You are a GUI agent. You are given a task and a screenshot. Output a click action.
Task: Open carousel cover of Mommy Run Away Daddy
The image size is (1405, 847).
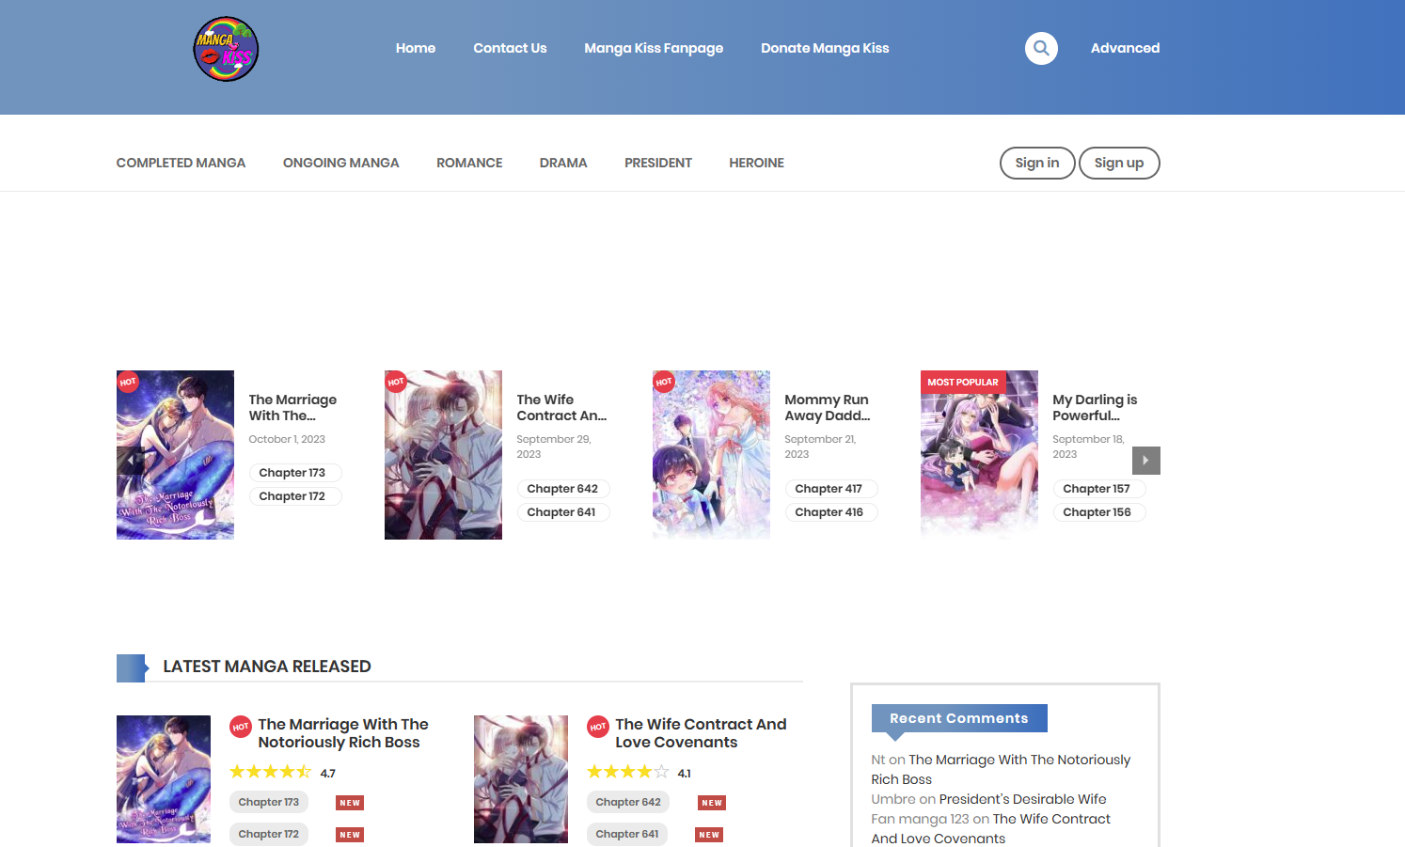[711, 455]
